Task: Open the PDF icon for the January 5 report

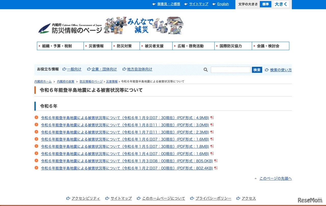Action: [212, 146]
